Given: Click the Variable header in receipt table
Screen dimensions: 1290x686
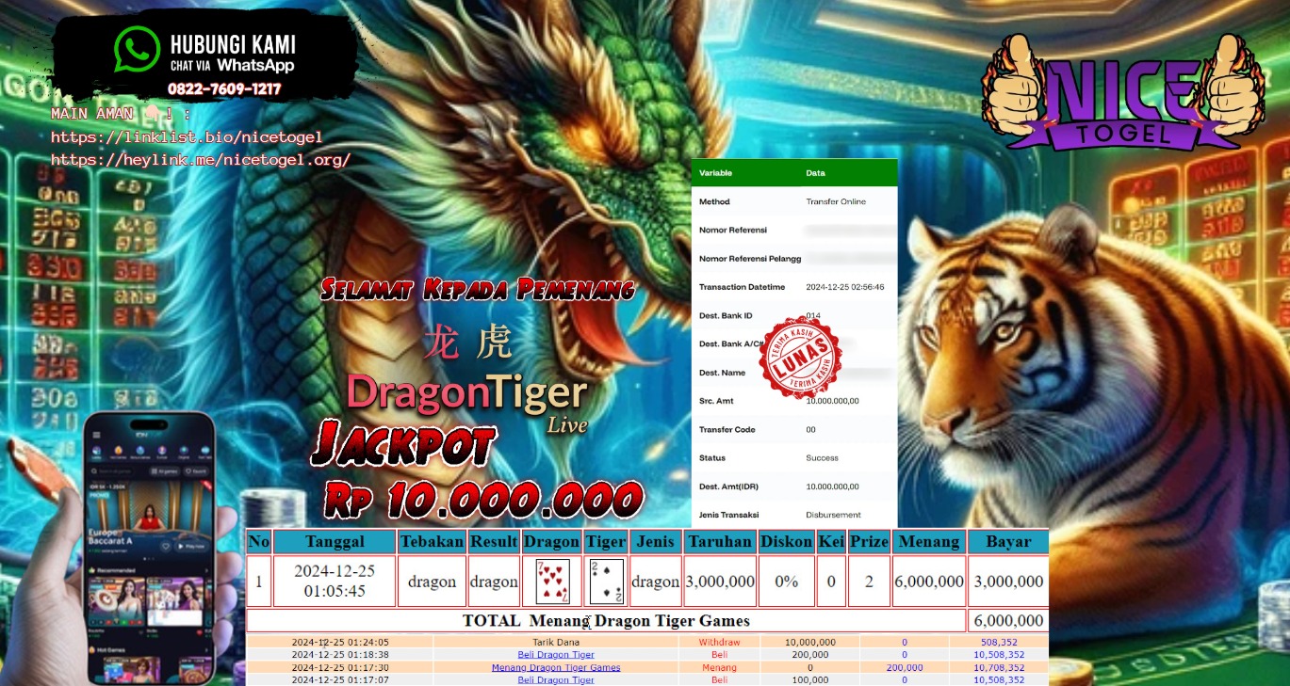Looking at the screenshot, I should (x=716, y=173).
